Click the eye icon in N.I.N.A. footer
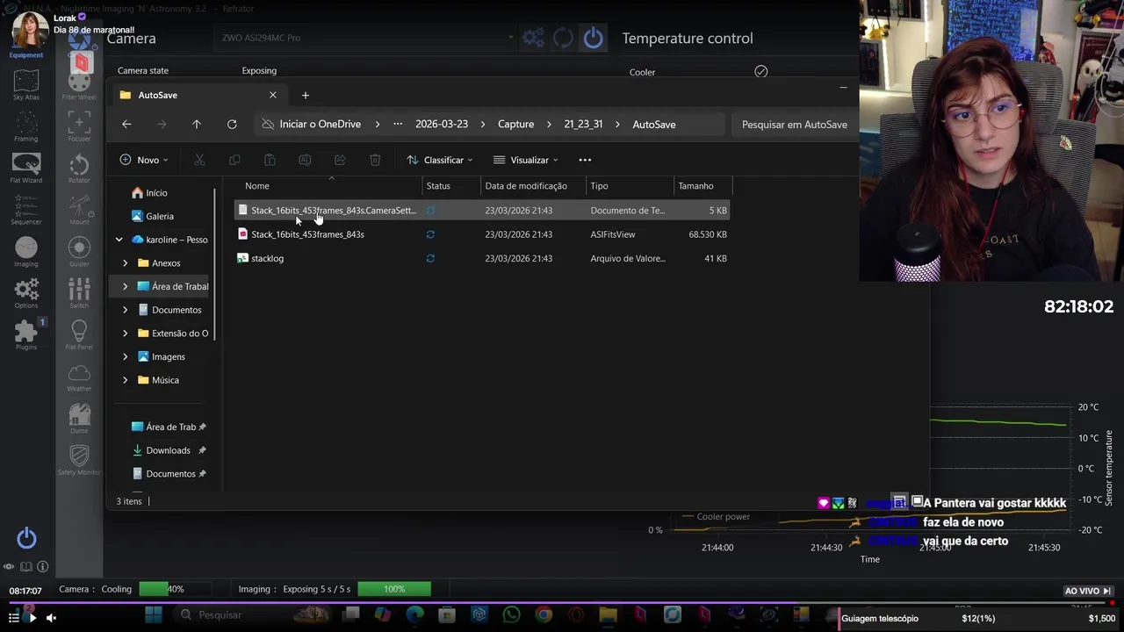 click(x=9, y=567)
